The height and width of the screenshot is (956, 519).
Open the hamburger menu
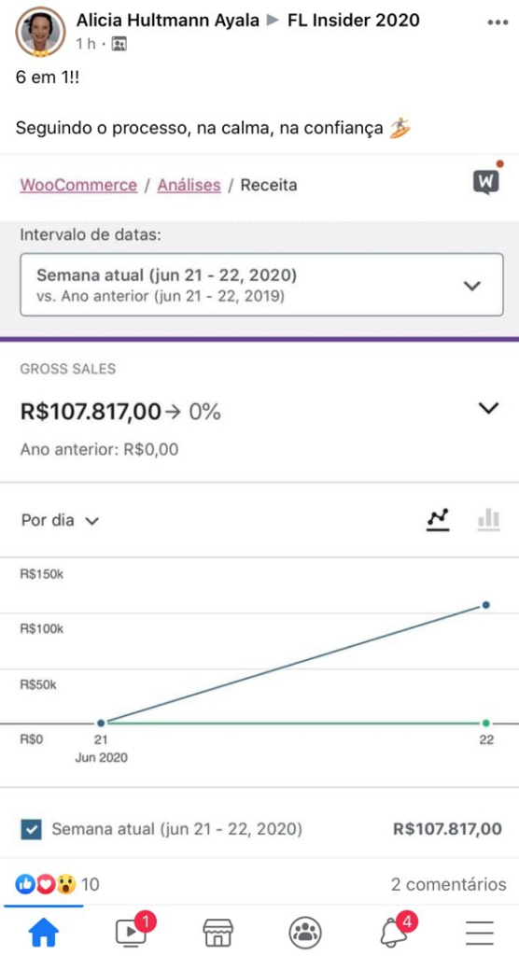(x=480, y=933)
